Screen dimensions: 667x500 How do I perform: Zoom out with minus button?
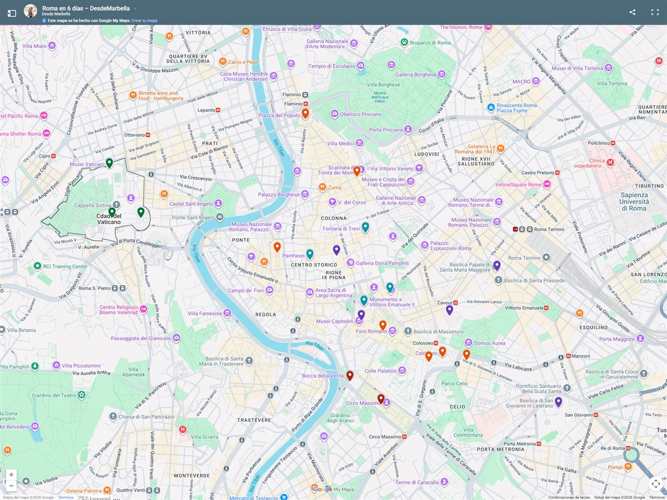(x=11, y=486)
